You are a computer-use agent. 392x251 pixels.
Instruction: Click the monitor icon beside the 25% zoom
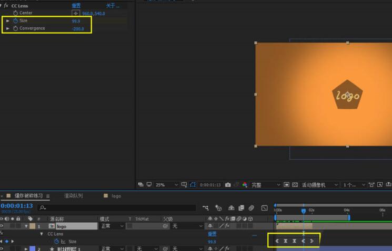coord(149,184)
